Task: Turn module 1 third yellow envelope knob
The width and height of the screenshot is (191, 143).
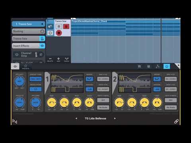Action: coord(77,102)
